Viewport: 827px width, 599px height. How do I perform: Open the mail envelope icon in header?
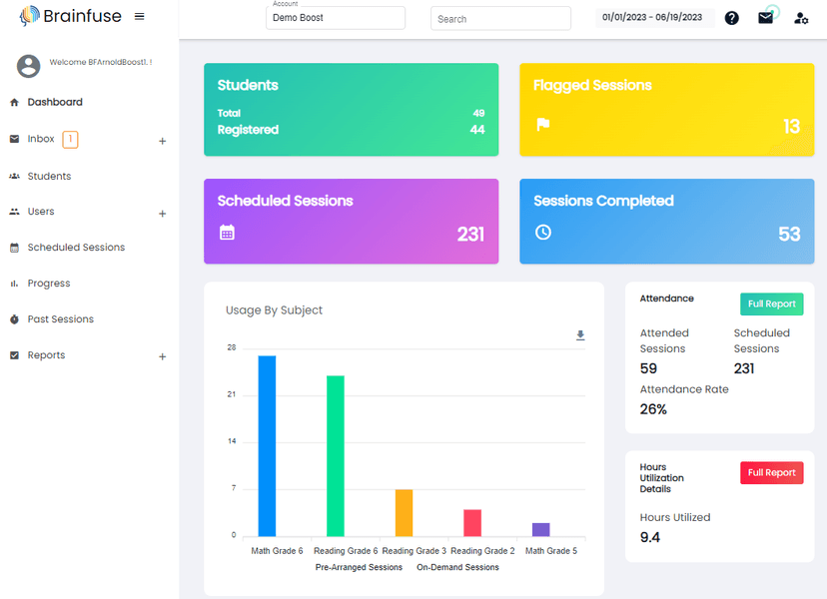tap(765, 18)
